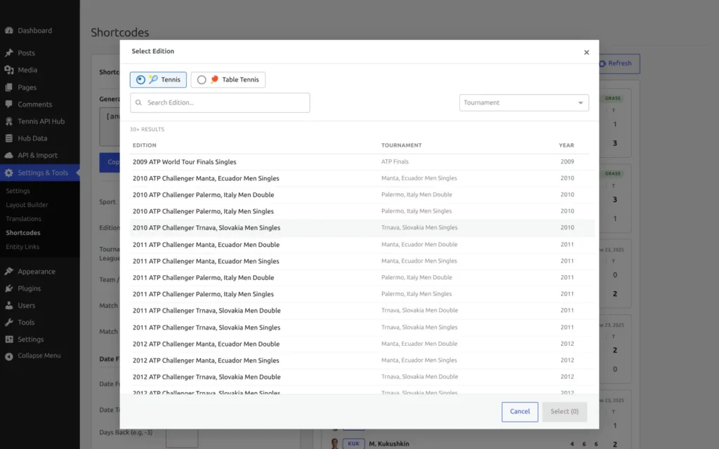Click the KUK badge behind dialog
This screenshot has width=719, height=449.
(354, 443)
